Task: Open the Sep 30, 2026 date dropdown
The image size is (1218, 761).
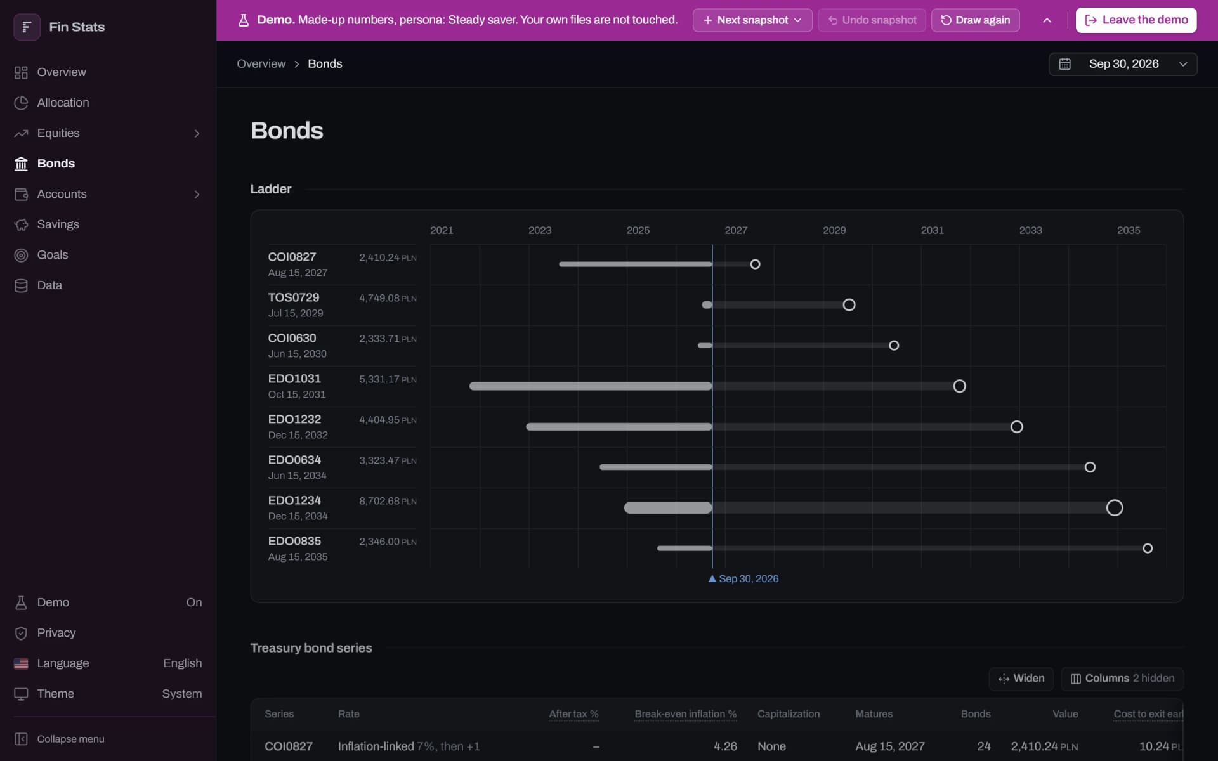Action: pyautogui.click(x=1123, y=64)
